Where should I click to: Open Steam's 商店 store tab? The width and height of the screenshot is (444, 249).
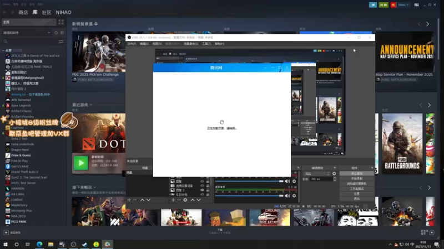coord(23,12)
